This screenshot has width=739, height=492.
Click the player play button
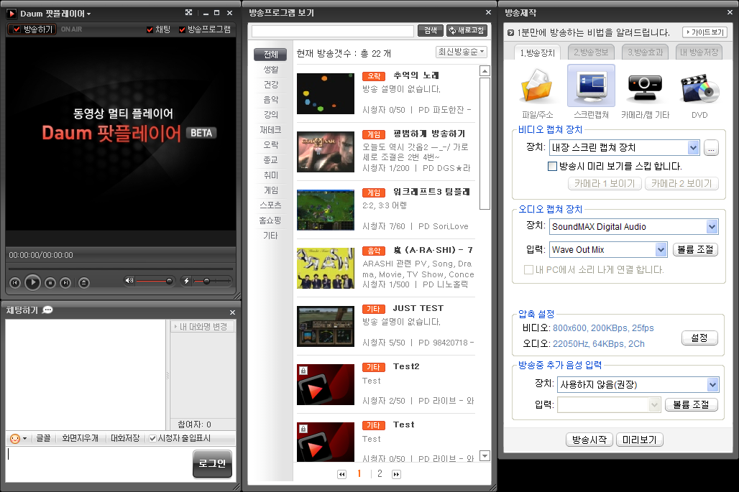click(x=32, y=282)
